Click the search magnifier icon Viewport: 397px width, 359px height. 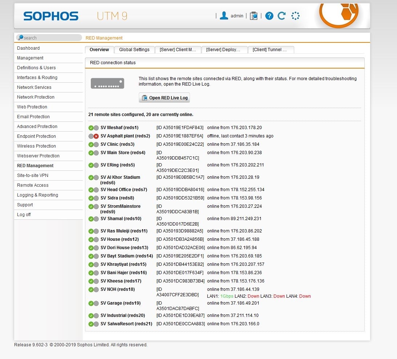[21, 38]
